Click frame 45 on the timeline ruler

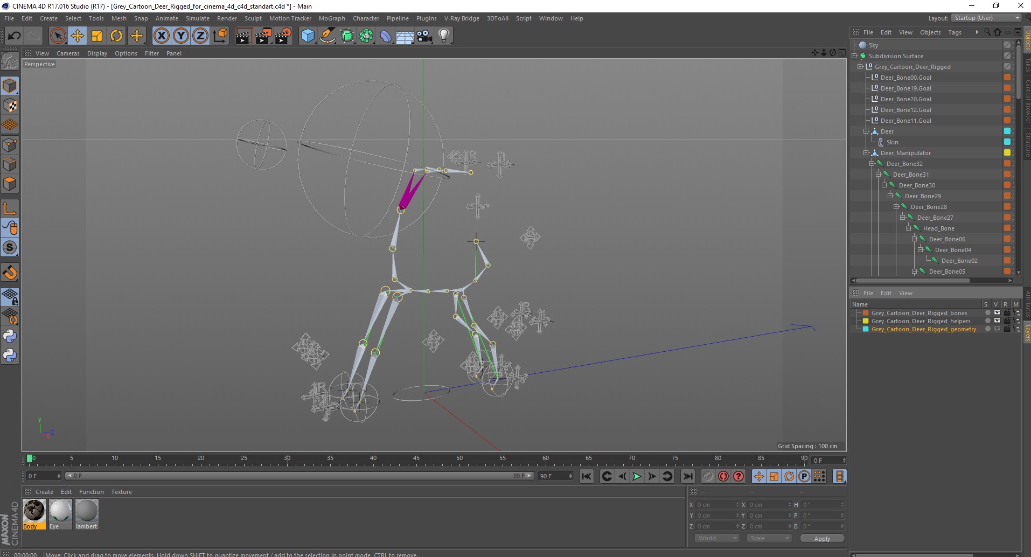416,459
